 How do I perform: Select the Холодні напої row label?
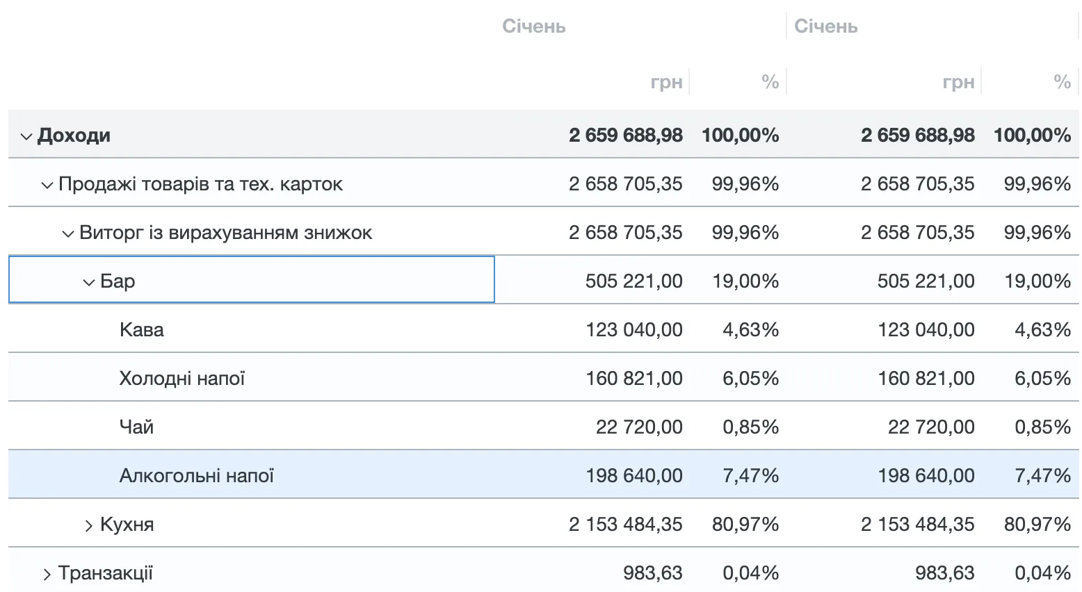pos(182,378)
